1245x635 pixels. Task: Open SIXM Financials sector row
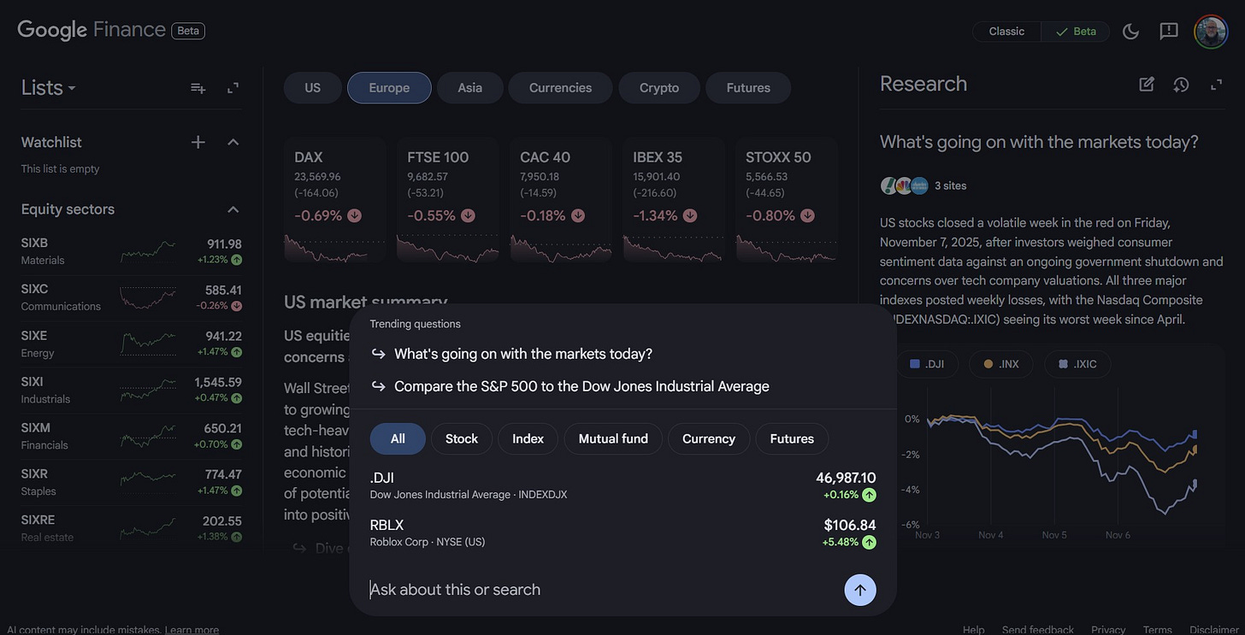click(x=131, y=436)
